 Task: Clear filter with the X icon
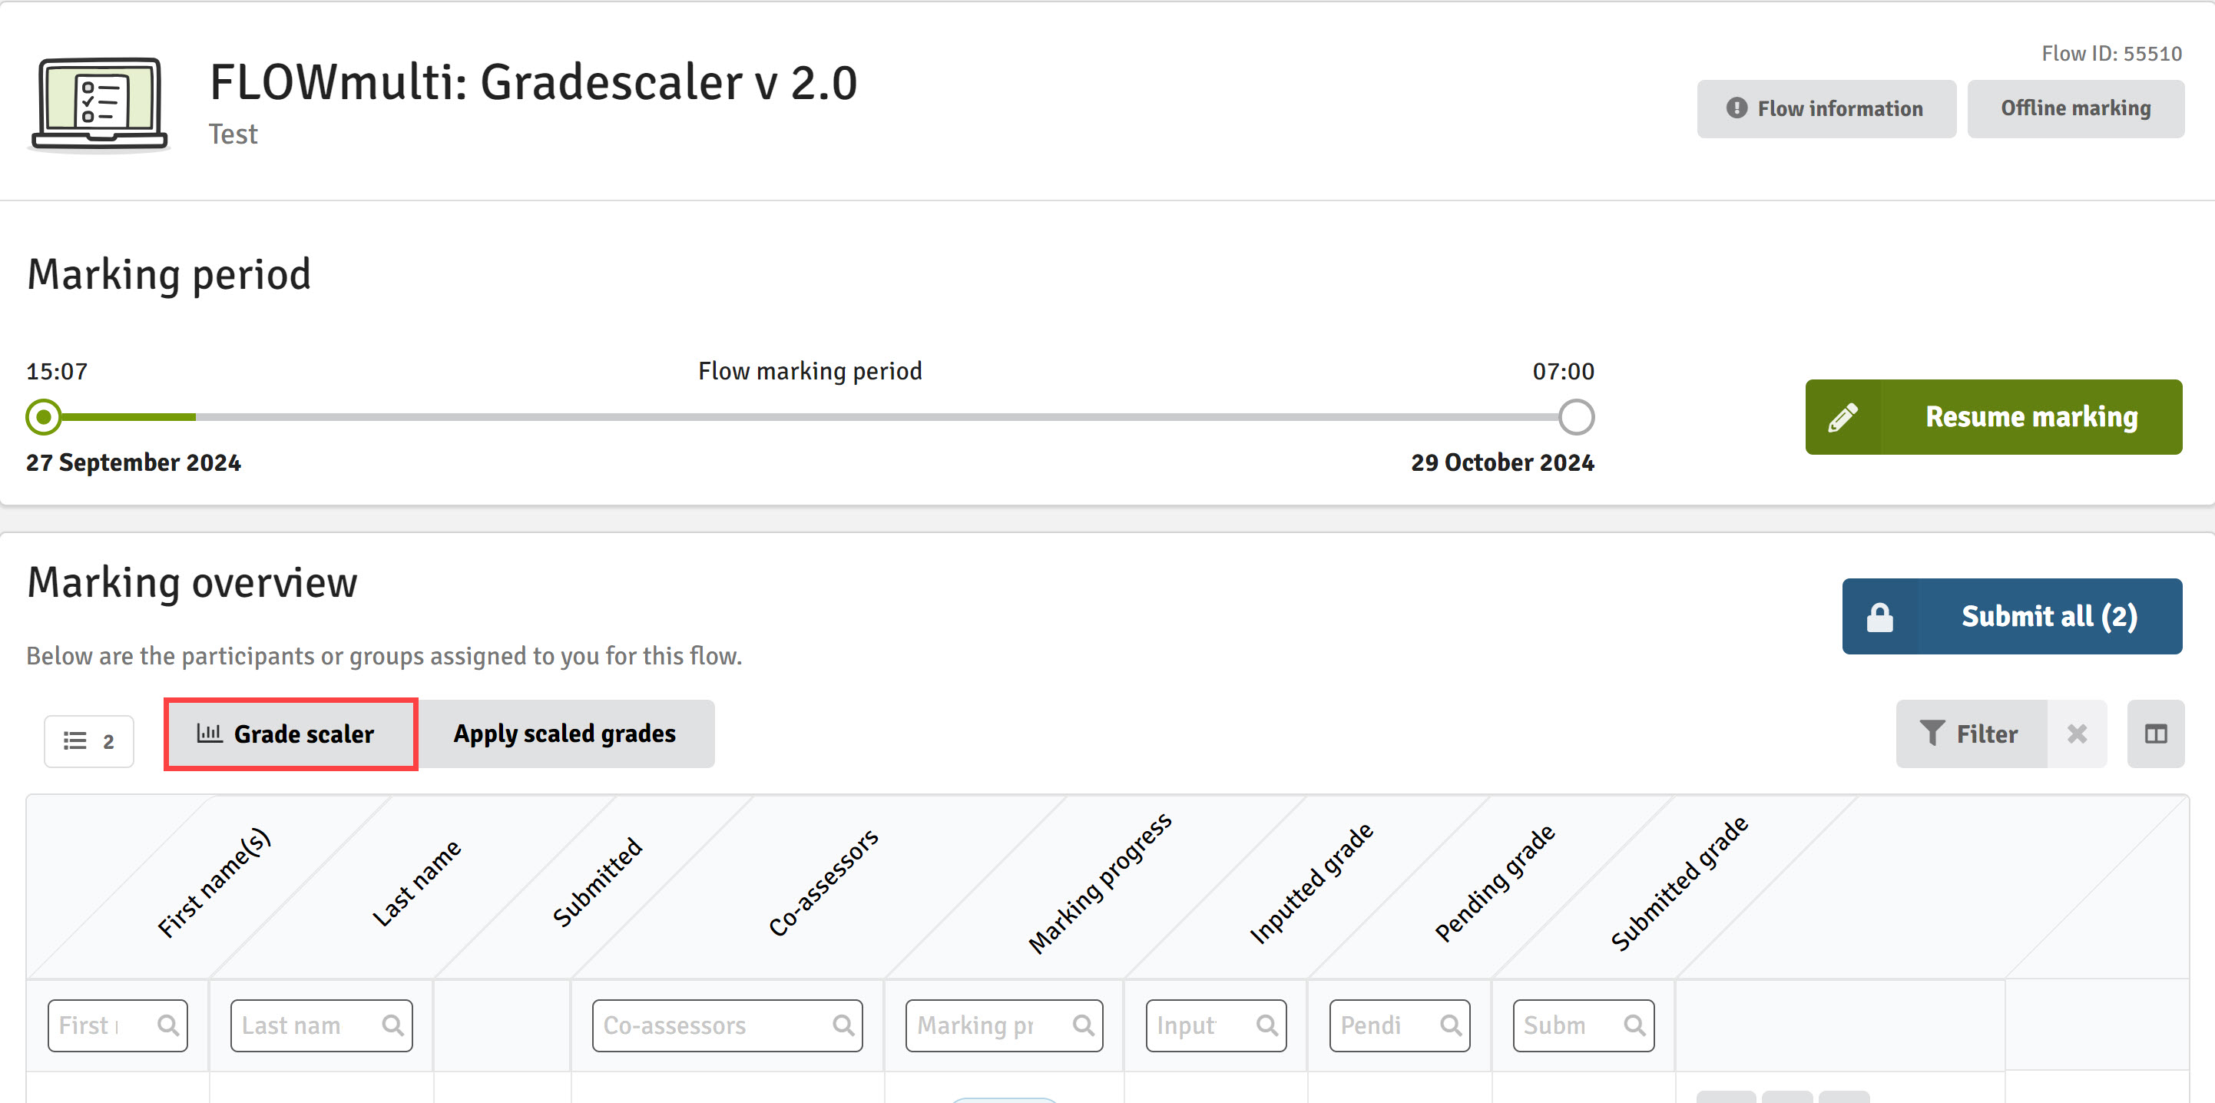coord(2077,734)
